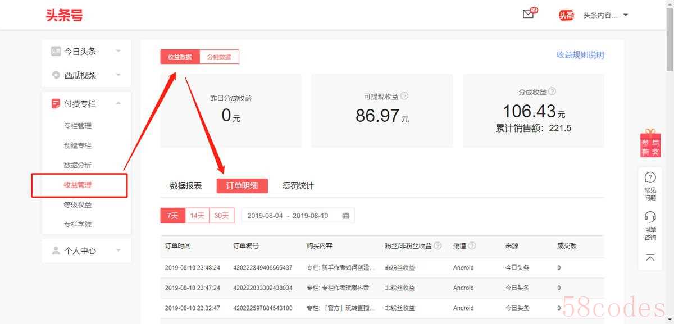Click the 头条 account avatar icon
The height and width of the screenshot is (324, 674).
tap(566, 15)
